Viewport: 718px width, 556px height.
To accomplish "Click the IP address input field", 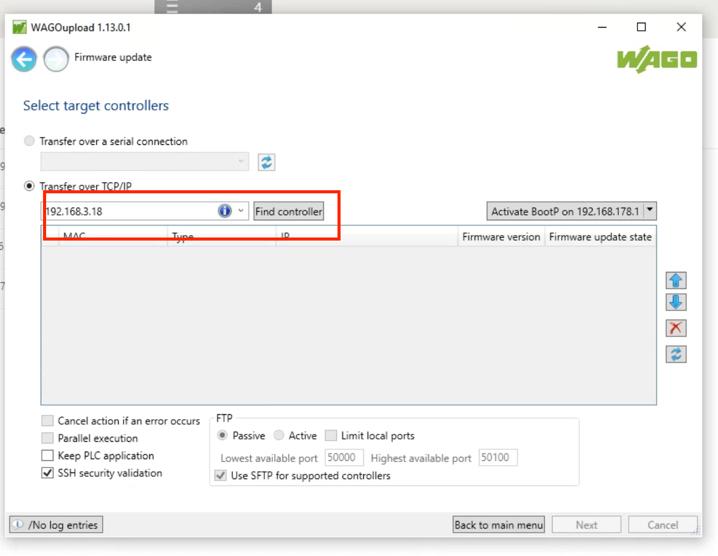I will (129, 211).
